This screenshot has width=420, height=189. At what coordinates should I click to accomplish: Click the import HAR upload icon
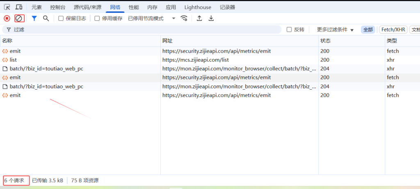[199, 18]
